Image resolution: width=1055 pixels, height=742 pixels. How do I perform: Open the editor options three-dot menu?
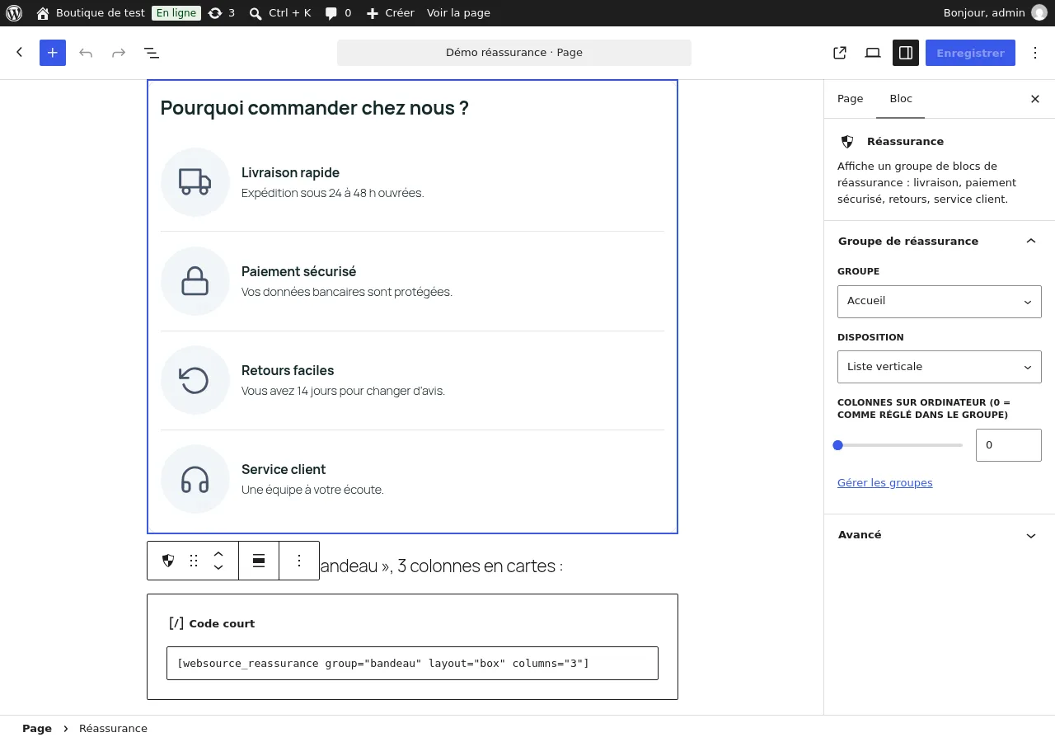pos(1035,53)
